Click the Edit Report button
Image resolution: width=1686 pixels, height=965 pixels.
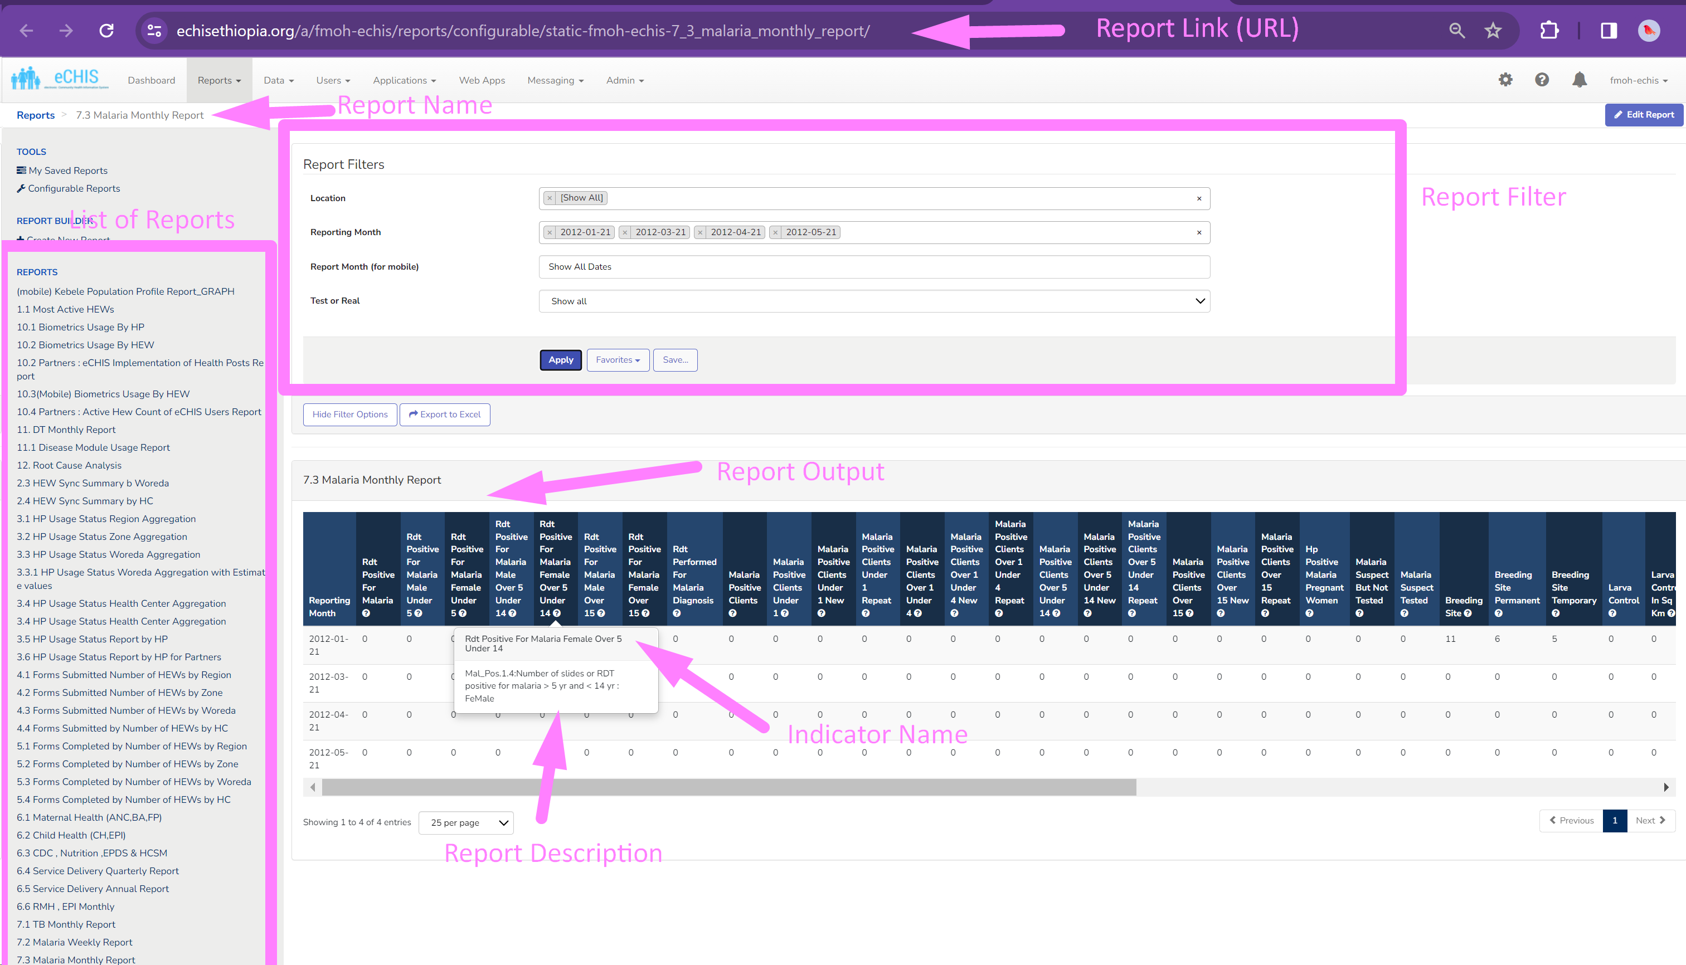pos(1644,115)
